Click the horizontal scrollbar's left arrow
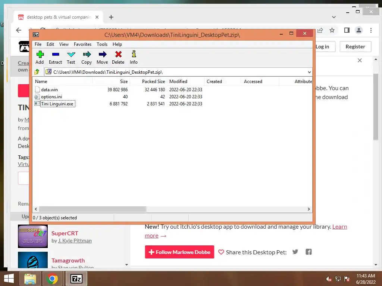Screen dimensions: 382x286 click(36, 209)
